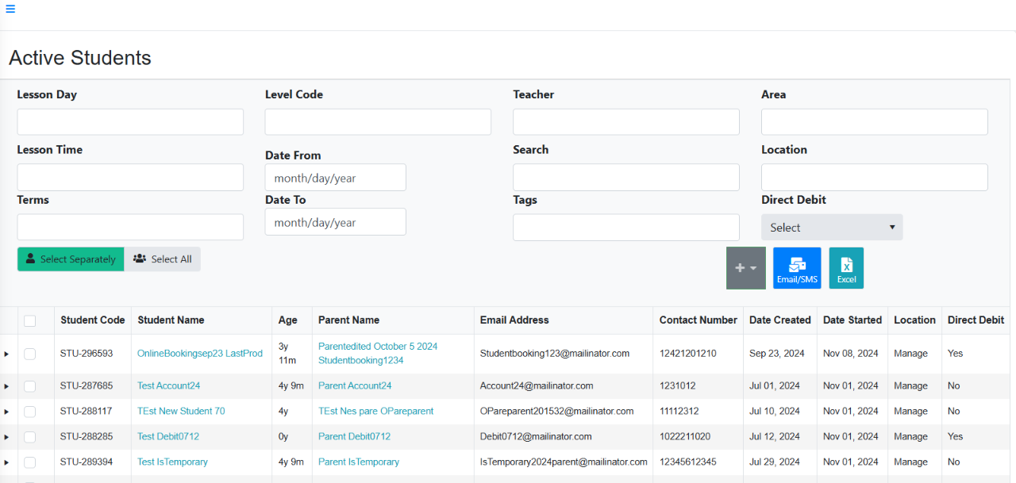
Task: Sort by Student Code column header
Action: [93, 320]
